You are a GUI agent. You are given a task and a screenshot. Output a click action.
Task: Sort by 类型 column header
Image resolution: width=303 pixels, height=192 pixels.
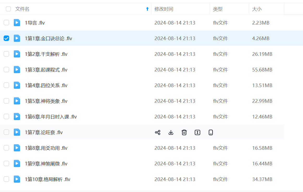pos(218,9)
